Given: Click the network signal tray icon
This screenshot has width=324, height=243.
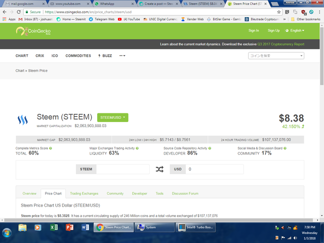Looking at the screenshot, I should (289, 238).
